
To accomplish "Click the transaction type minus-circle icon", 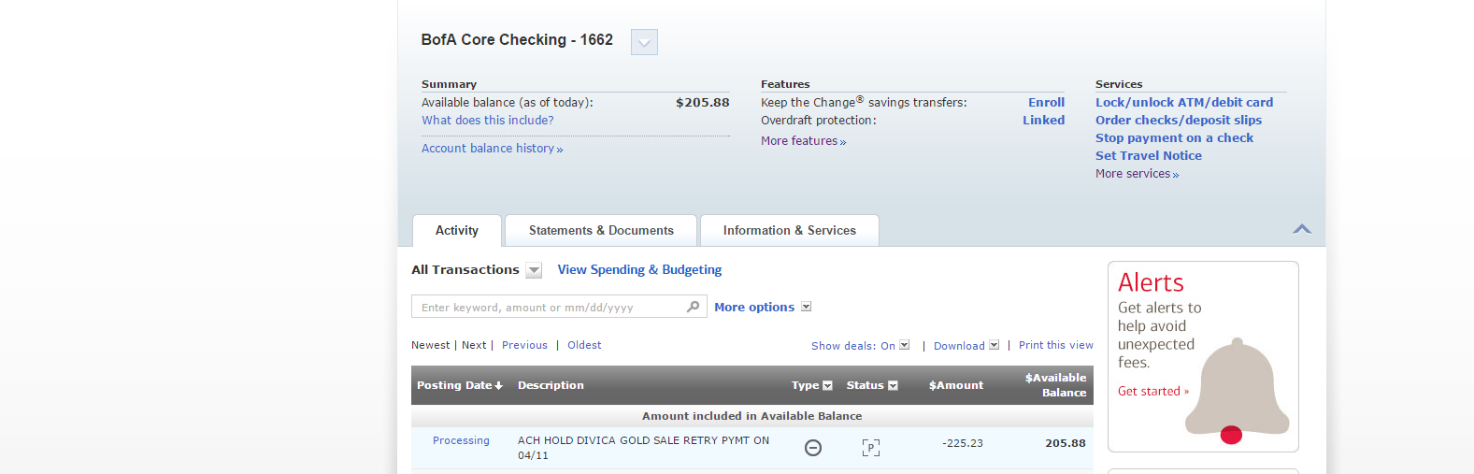I will [813, 448].
